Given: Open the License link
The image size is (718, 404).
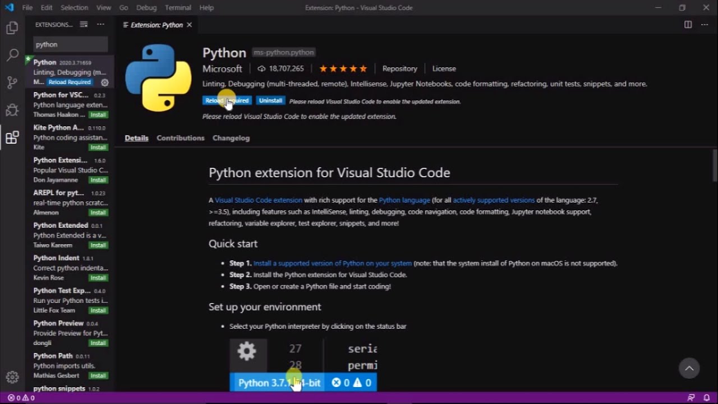Looking at the screenshot, I should click(444, 68).
